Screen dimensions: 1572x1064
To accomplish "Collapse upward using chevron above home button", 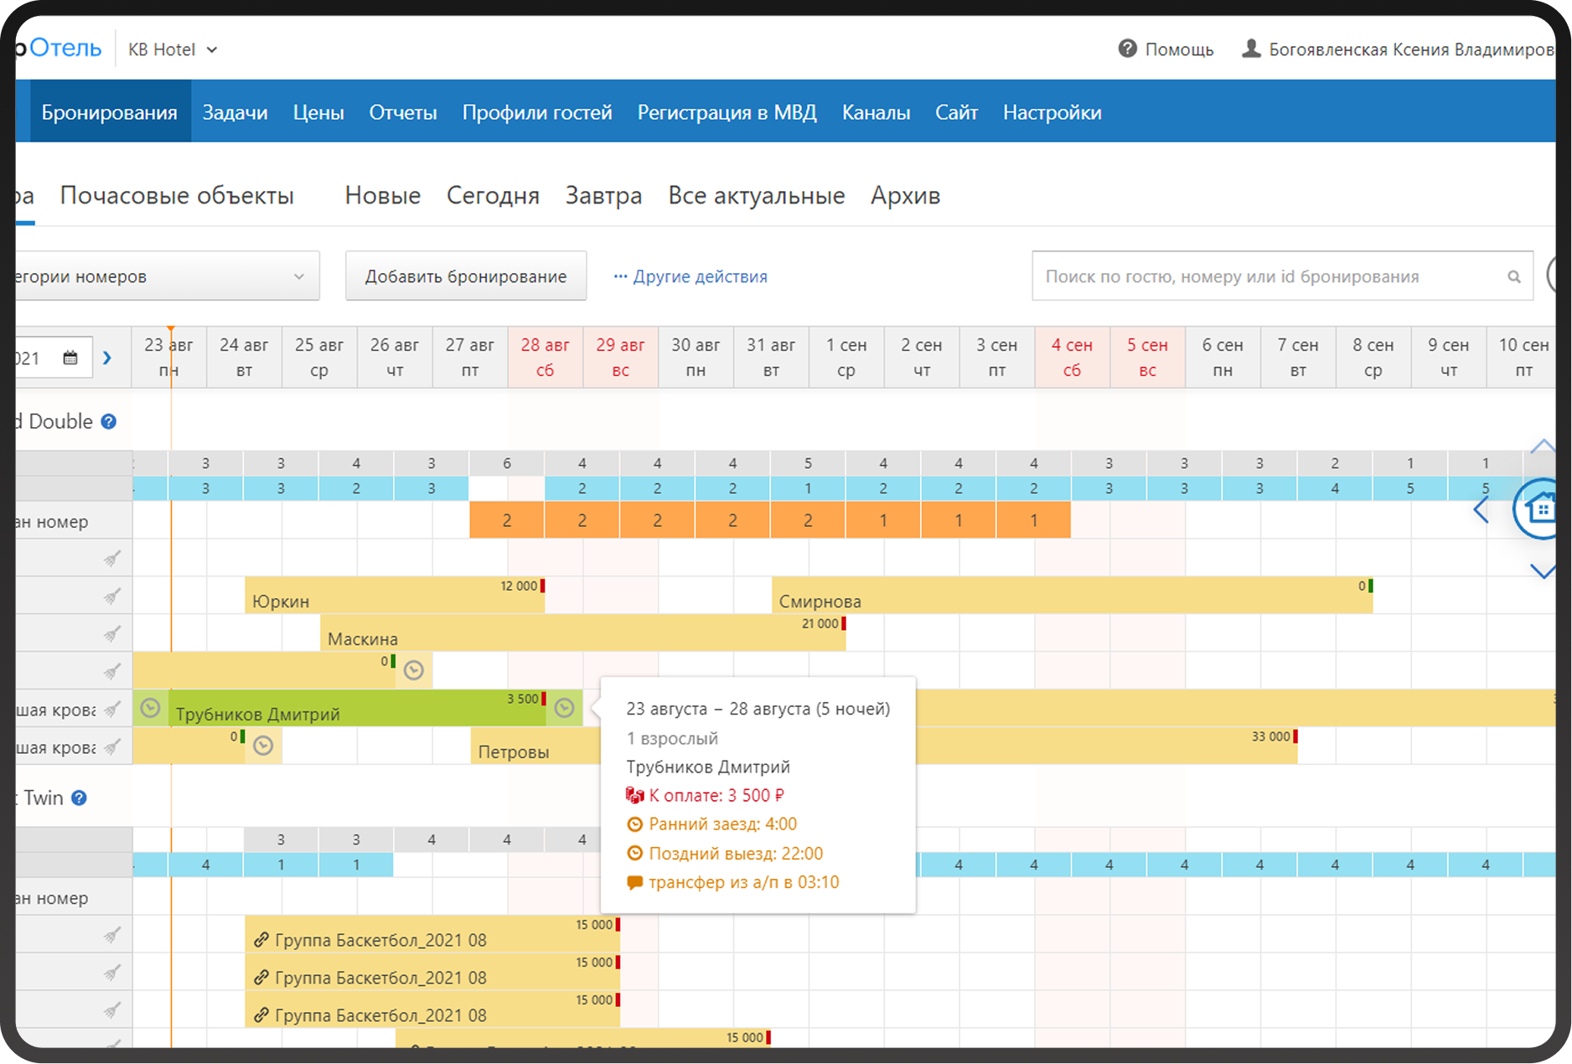I will (x=1542, y=447).
